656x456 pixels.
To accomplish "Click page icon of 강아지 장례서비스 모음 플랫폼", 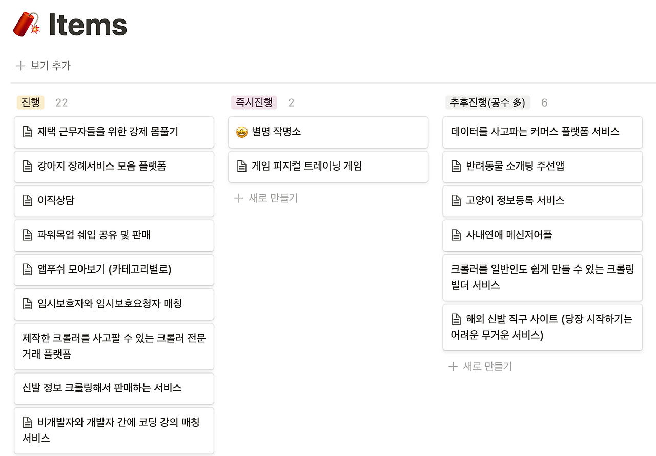I will tap(28, 167).
